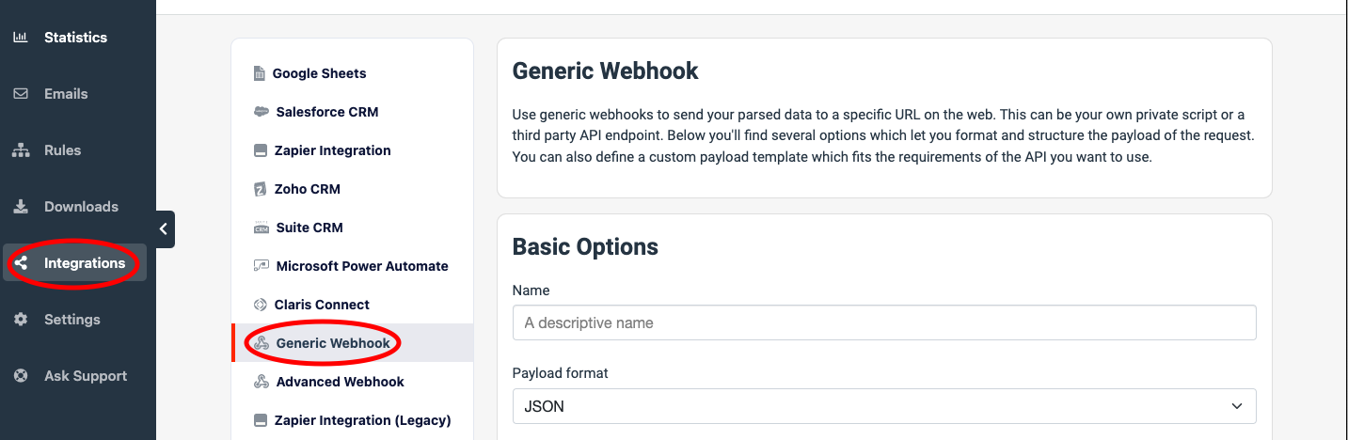Collapse the sidebar with the chevron handle
Viewport: 1348px width, 440px height.
pyautogui.click(x=164, y=228)
